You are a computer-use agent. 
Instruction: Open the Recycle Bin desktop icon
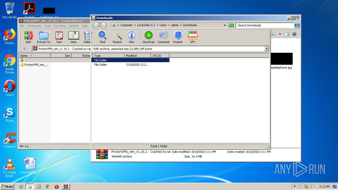[x=10, y=11]
